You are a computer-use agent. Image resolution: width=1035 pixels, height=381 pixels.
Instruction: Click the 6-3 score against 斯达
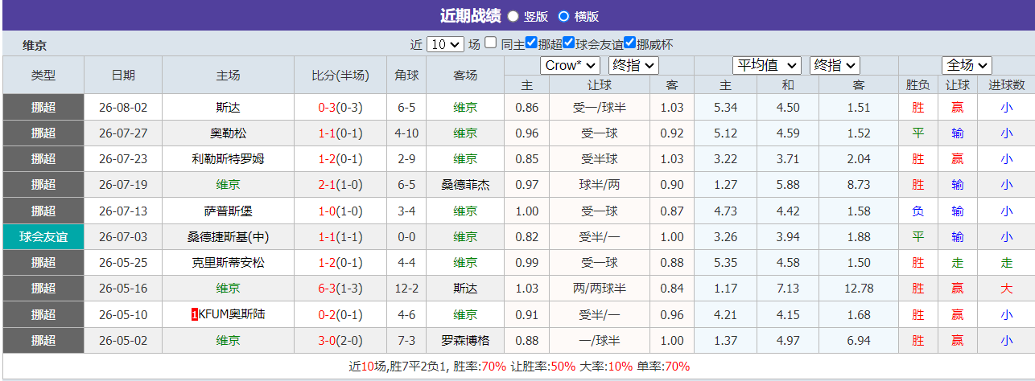pyautogui.click(x=328, y=288)
